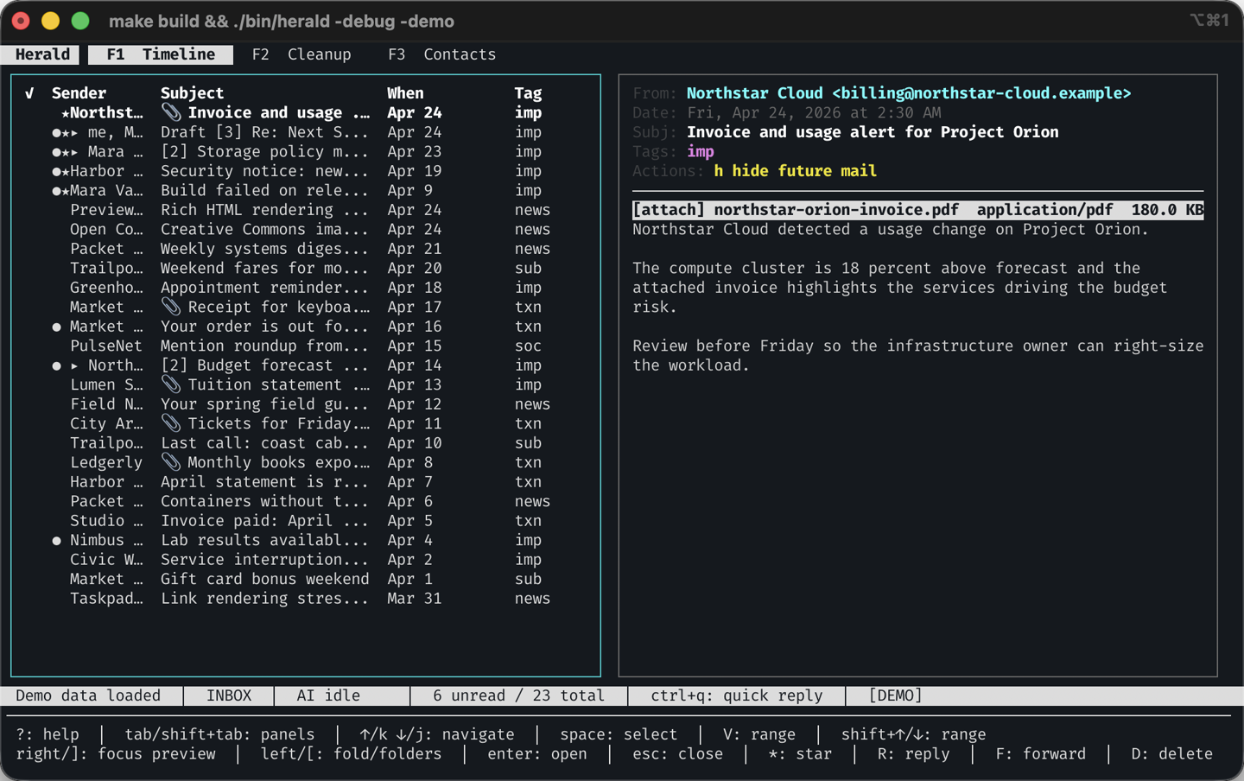This screenshot has width=1244, height=781.
Task: Click the '?: help' shortcut hint
Action: point(48,734)
